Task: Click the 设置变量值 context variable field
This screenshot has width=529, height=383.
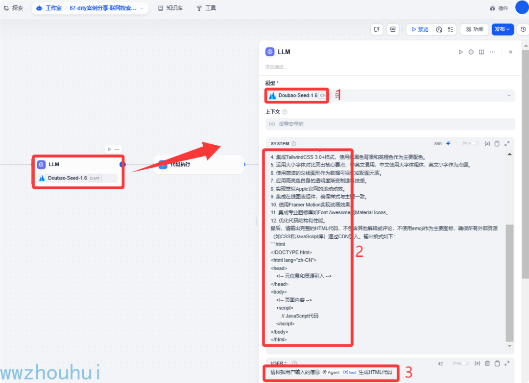Action: pos(390,124)
